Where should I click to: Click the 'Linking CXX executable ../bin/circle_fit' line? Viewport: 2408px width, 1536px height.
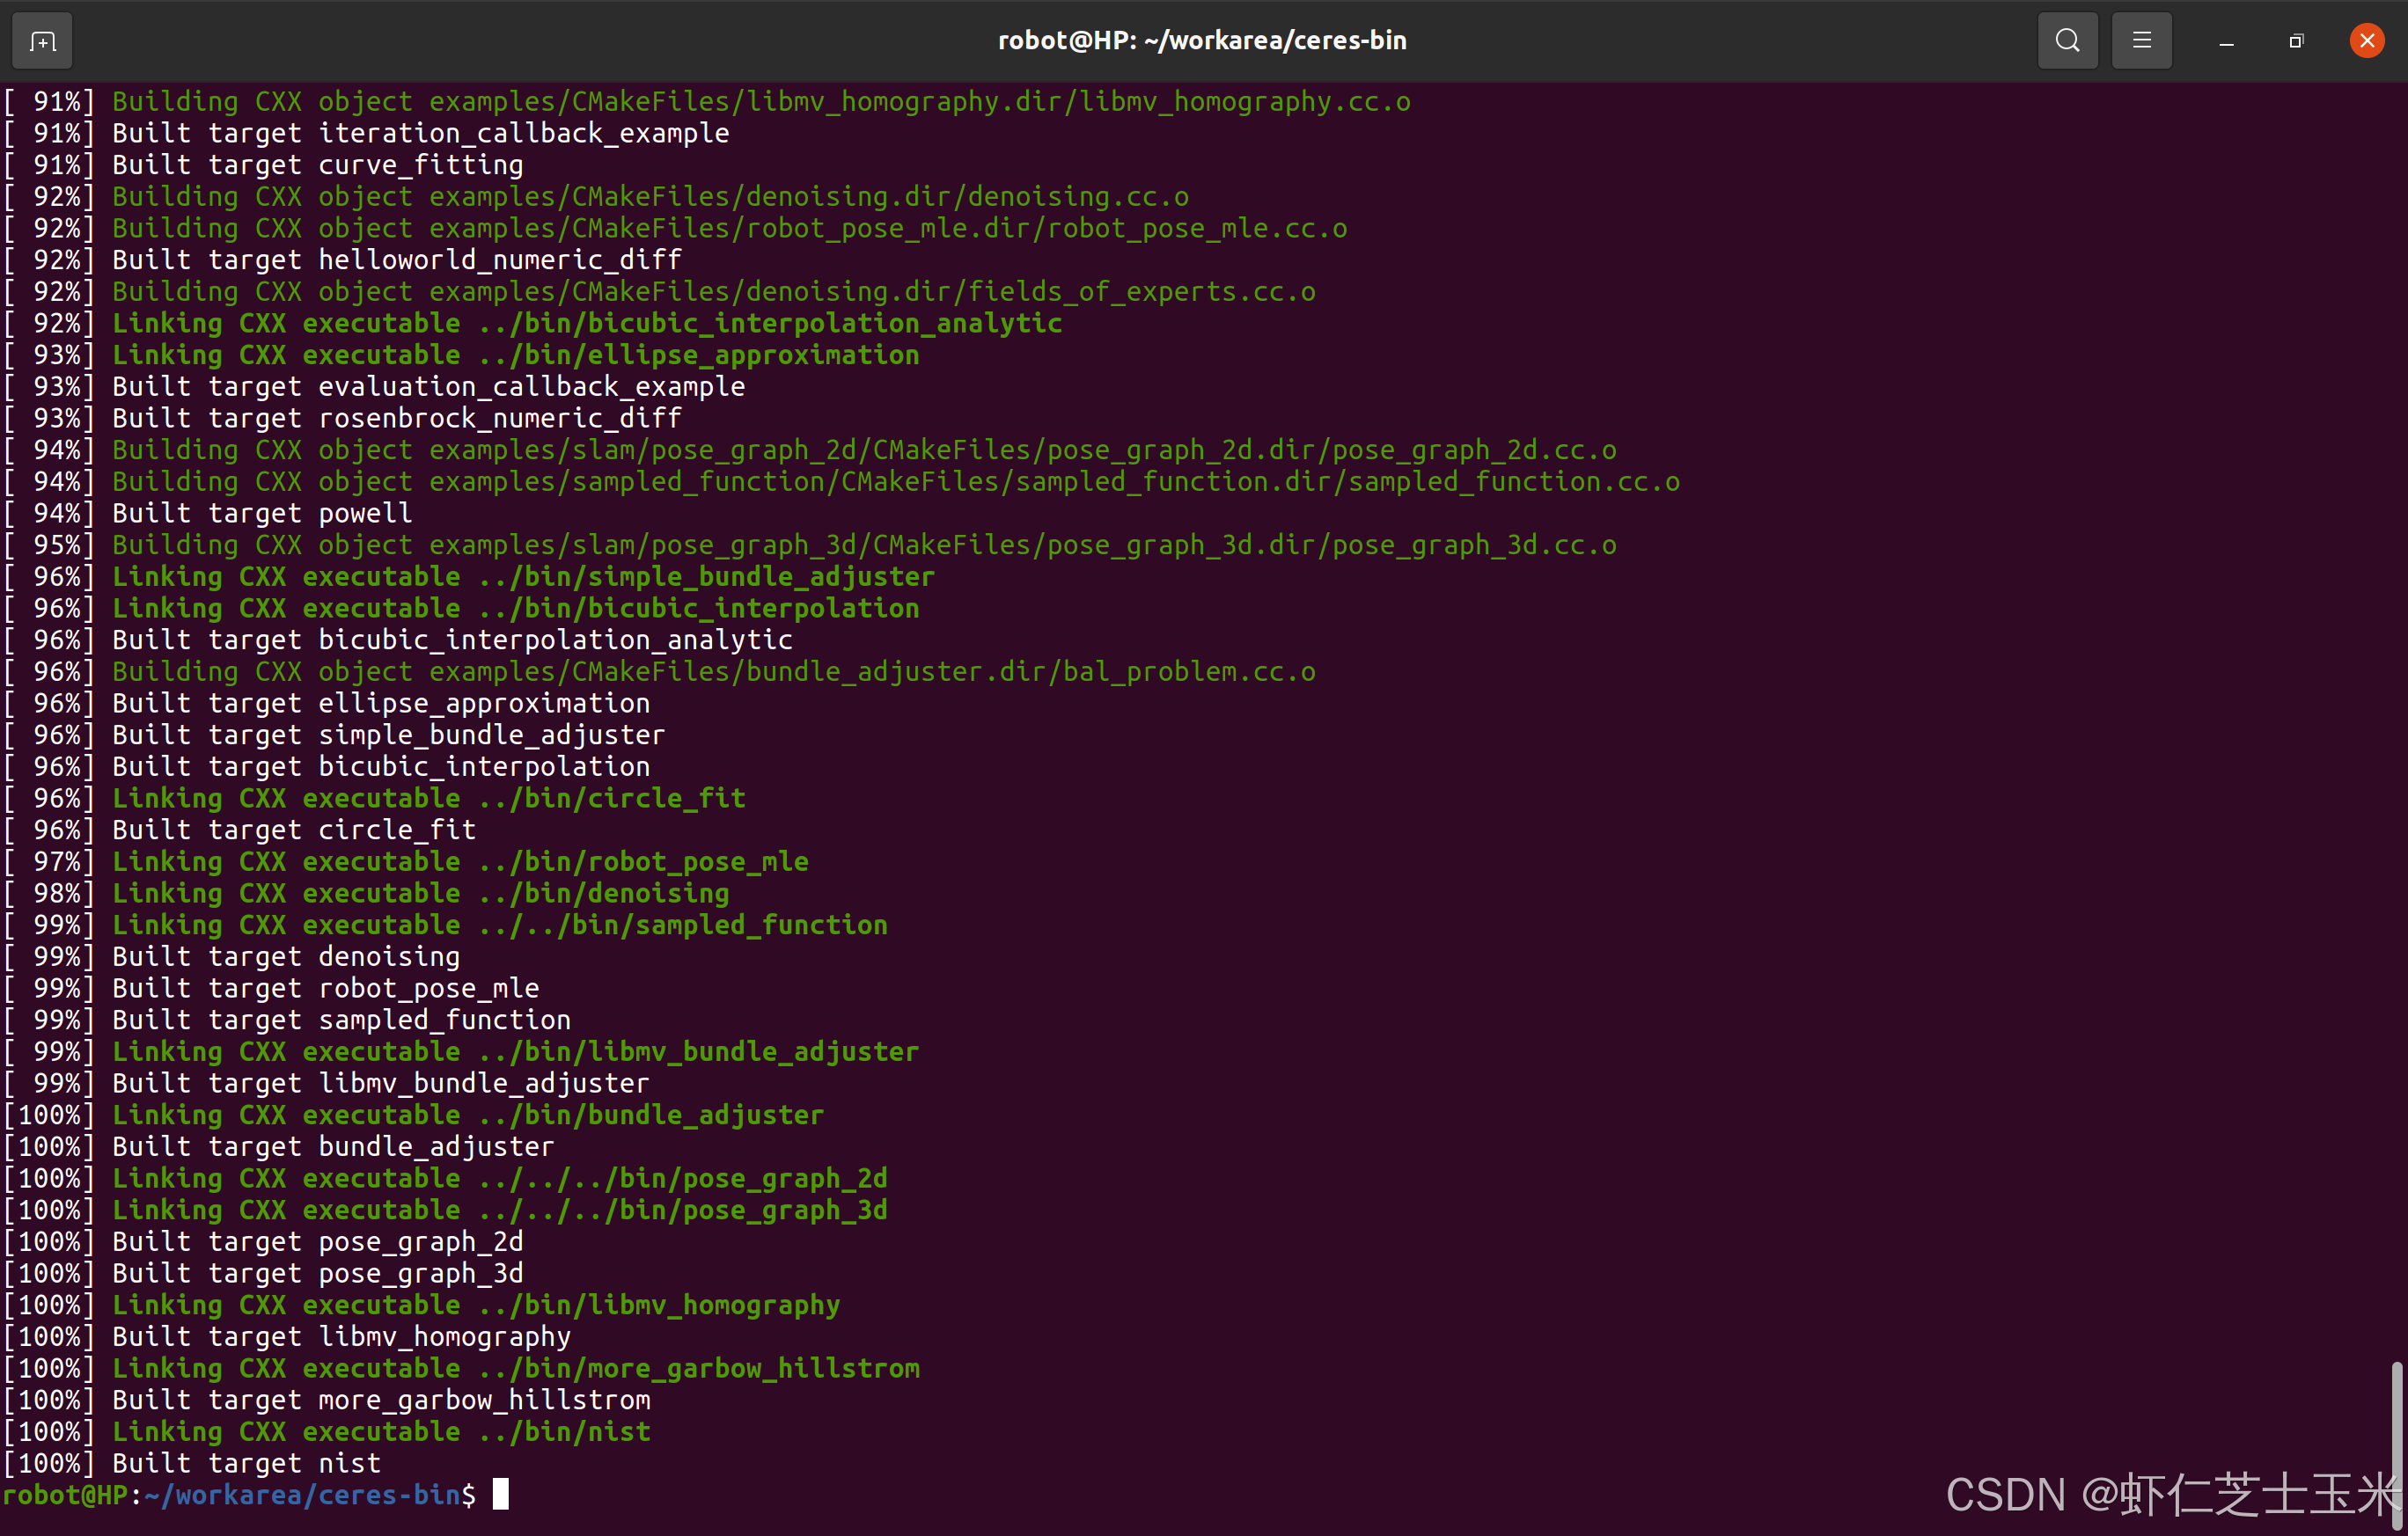coord(428,798)
